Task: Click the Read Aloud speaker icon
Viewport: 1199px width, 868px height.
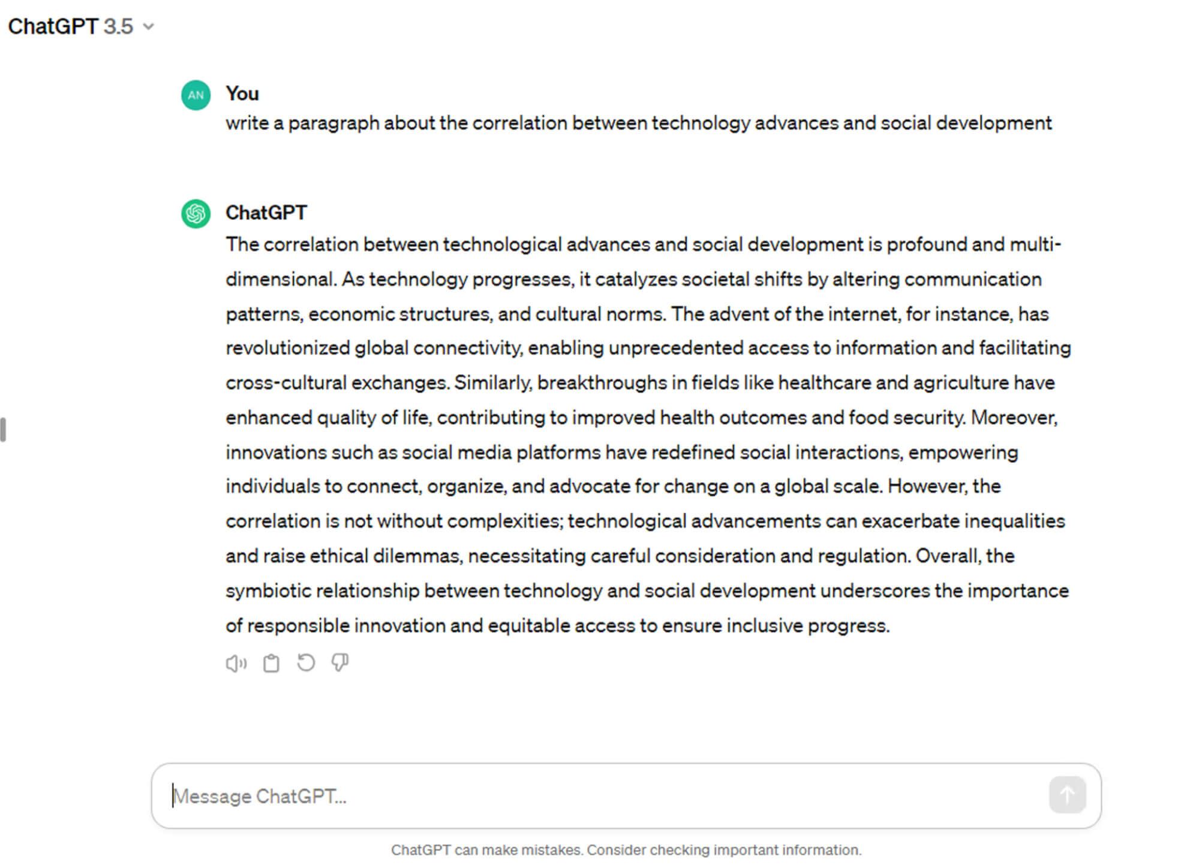Action: [x=236, y=664]
